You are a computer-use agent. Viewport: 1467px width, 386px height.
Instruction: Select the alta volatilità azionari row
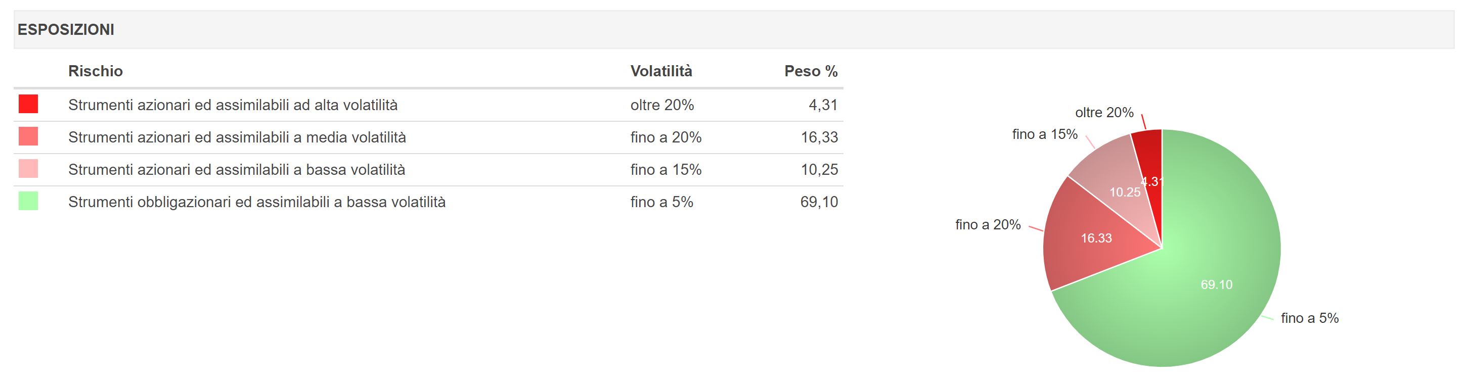coord(428,105)
